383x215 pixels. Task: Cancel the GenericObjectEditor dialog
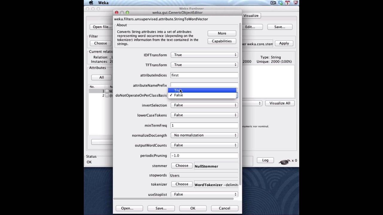click(x=224, y=208)
